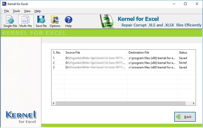
Task: Click source file path in row 1
Action: 95,58
